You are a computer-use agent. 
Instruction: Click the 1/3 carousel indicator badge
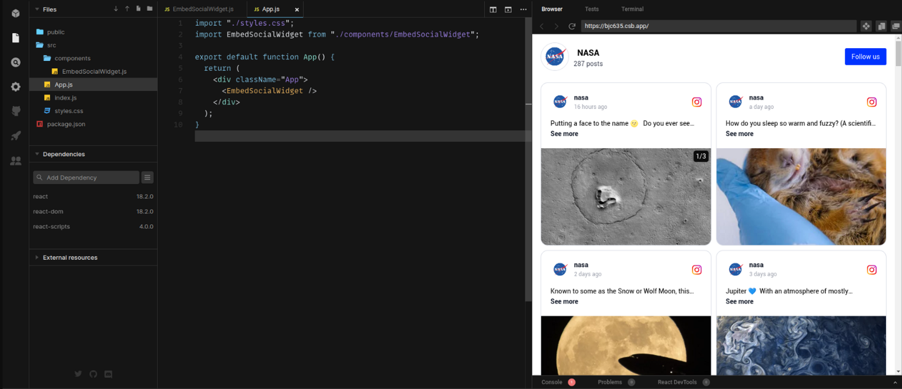(700, 156)
